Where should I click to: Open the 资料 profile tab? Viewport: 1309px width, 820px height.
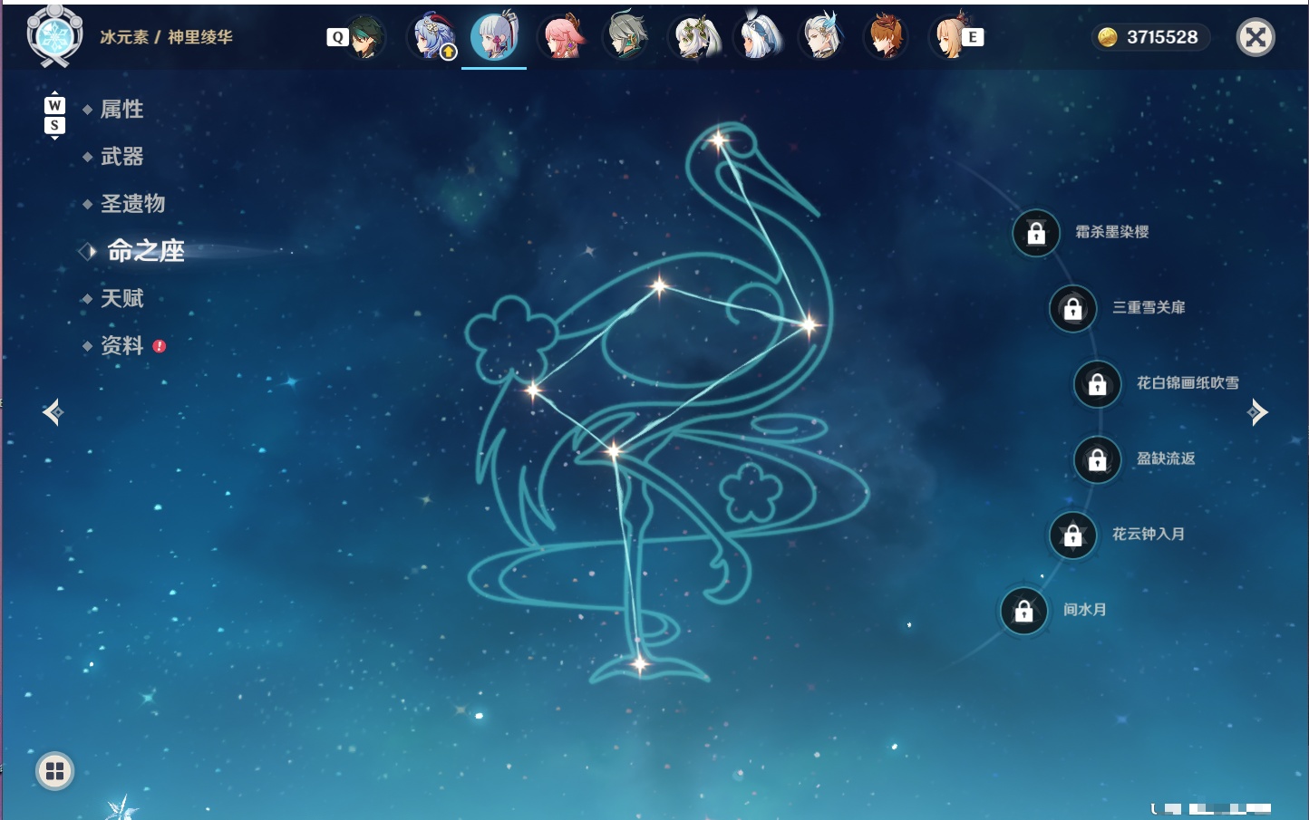tap(121, 345)
